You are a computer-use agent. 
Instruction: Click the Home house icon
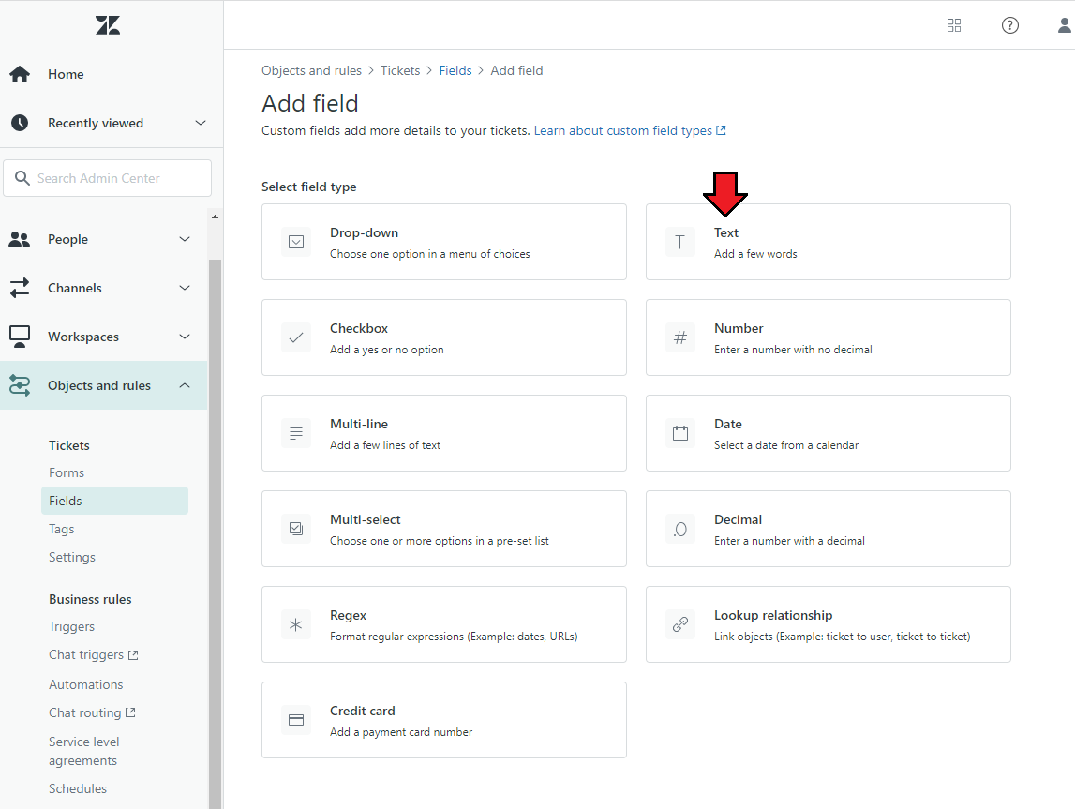(20, 74)
